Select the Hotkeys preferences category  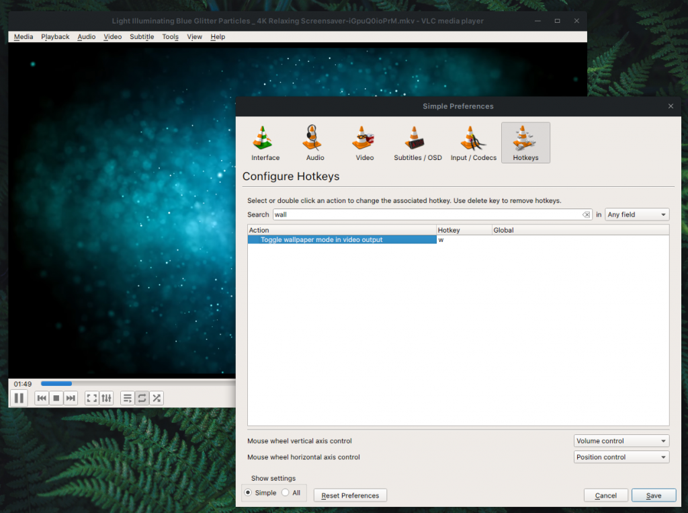point(525,143)
